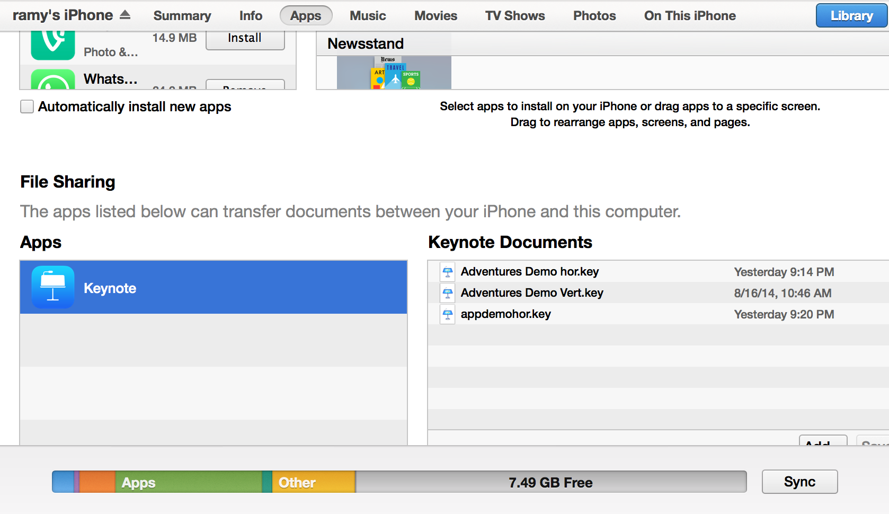
Task: Click the WhatsApp app row name
Action: pyautogui.click(x=110, y=79)
